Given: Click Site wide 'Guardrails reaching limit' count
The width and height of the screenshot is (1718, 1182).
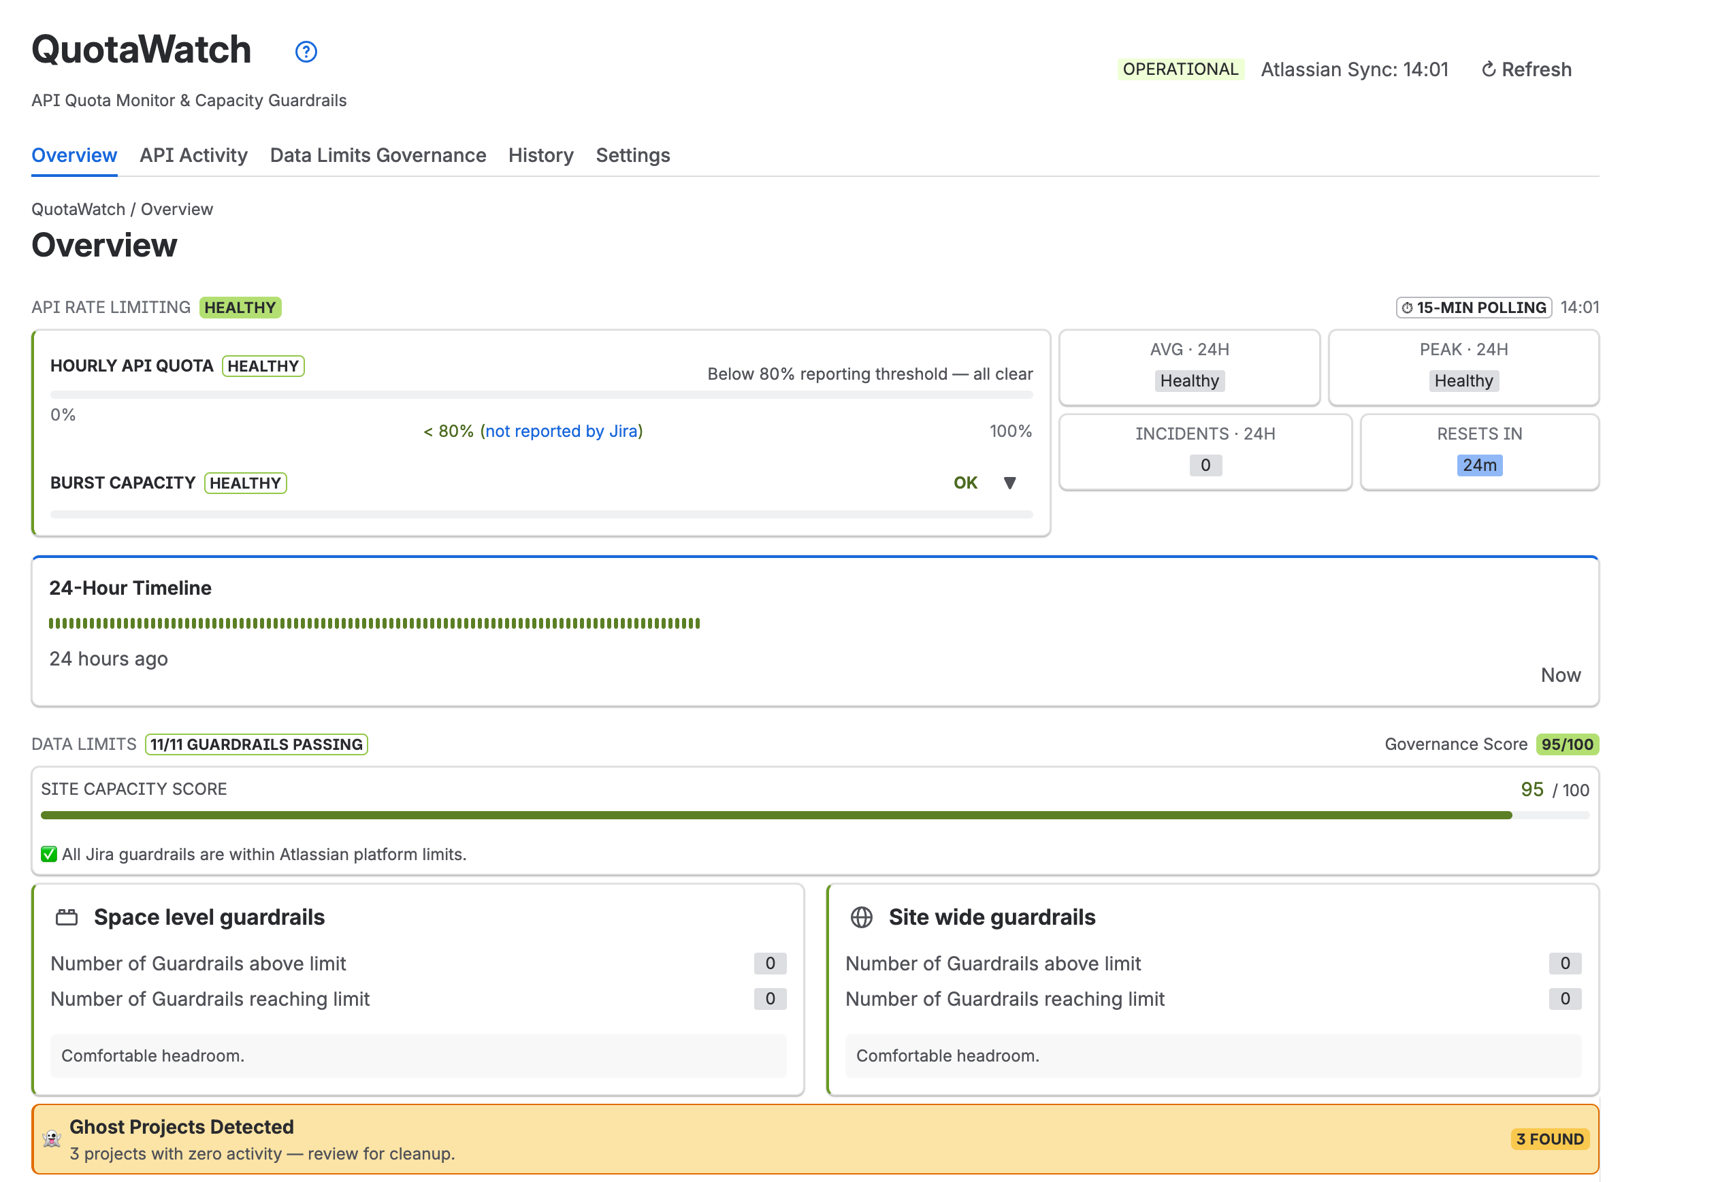Looking at the screenshot, I should (x=1565, y=999).
